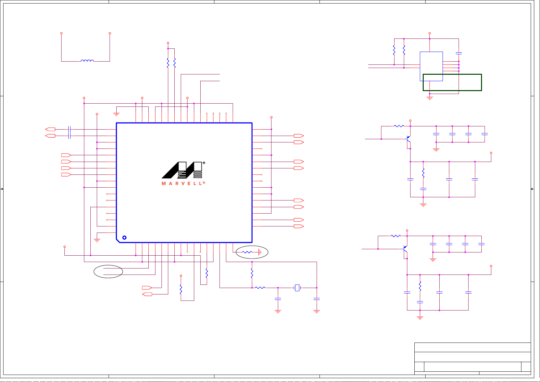The height and width of the screenshot is (382, 540).
Task: Select the bottommost off-page connector right of the chip
Action: 299,226
